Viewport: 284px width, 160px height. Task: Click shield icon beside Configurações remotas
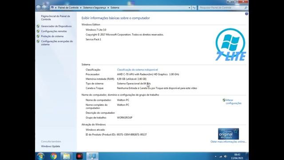click(38, 31)
